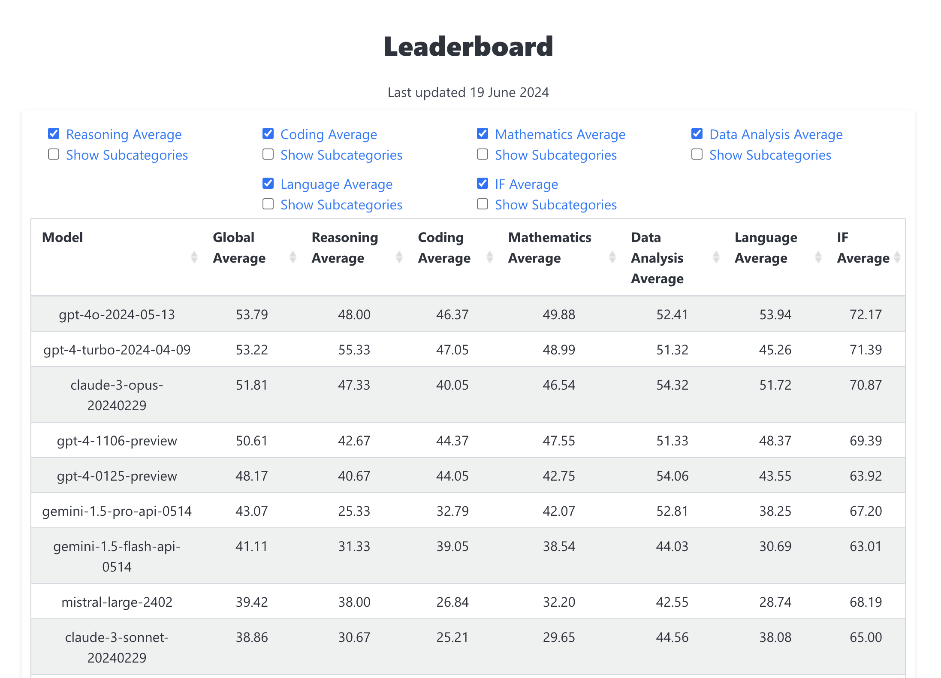
Task: Sort by Reasoning Average arrow icon
Action: click(x=399, y=257)
